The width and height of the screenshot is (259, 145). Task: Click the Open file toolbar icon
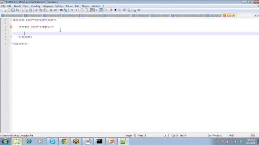click(x=8, y=10)
